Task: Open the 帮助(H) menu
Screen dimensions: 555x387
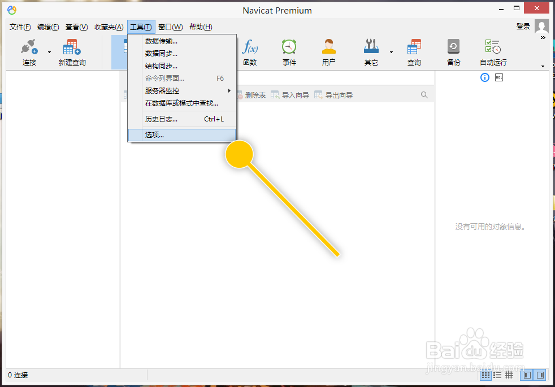Action: (x=201, y=27)
